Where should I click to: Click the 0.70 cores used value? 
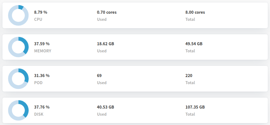point(107,12)
